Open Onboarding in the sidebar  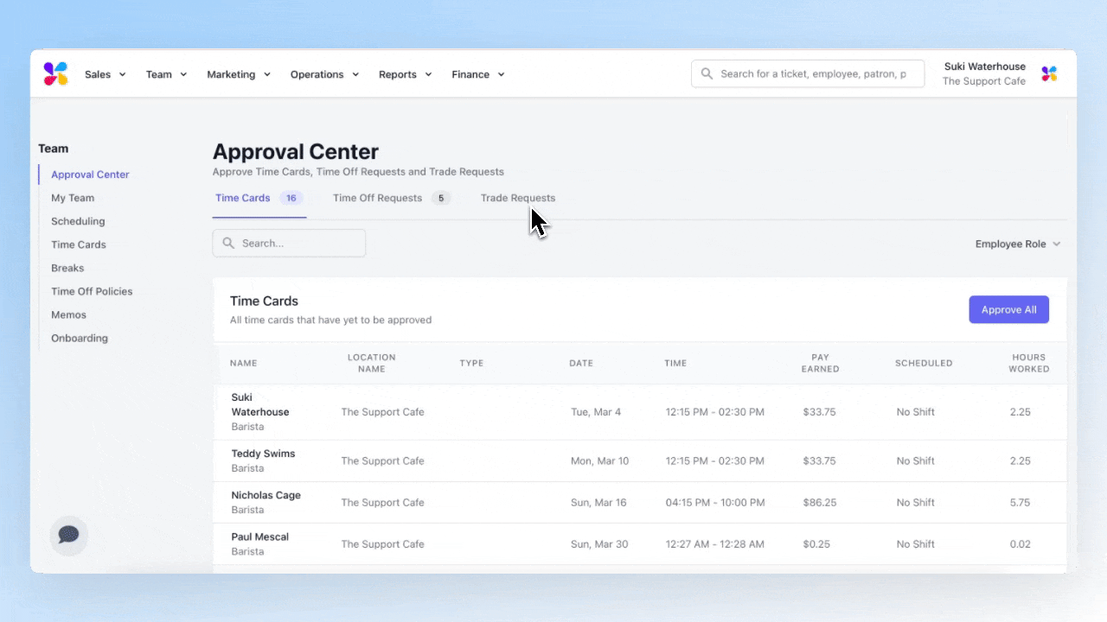[x=80, y=338]
